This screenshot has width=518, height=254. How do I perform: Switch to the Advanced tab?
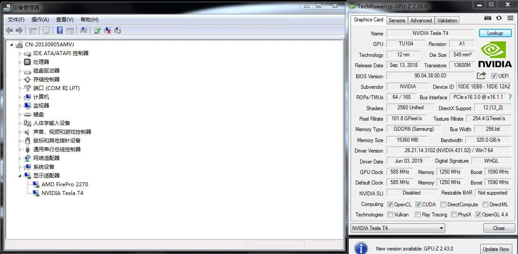pos(421,21)
